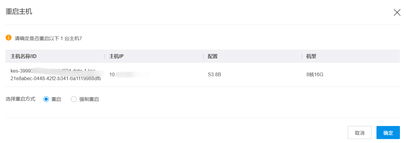
Task: Click the 请确定是否重启以下 1 台主机 prompt text
Action: (48, 39)
